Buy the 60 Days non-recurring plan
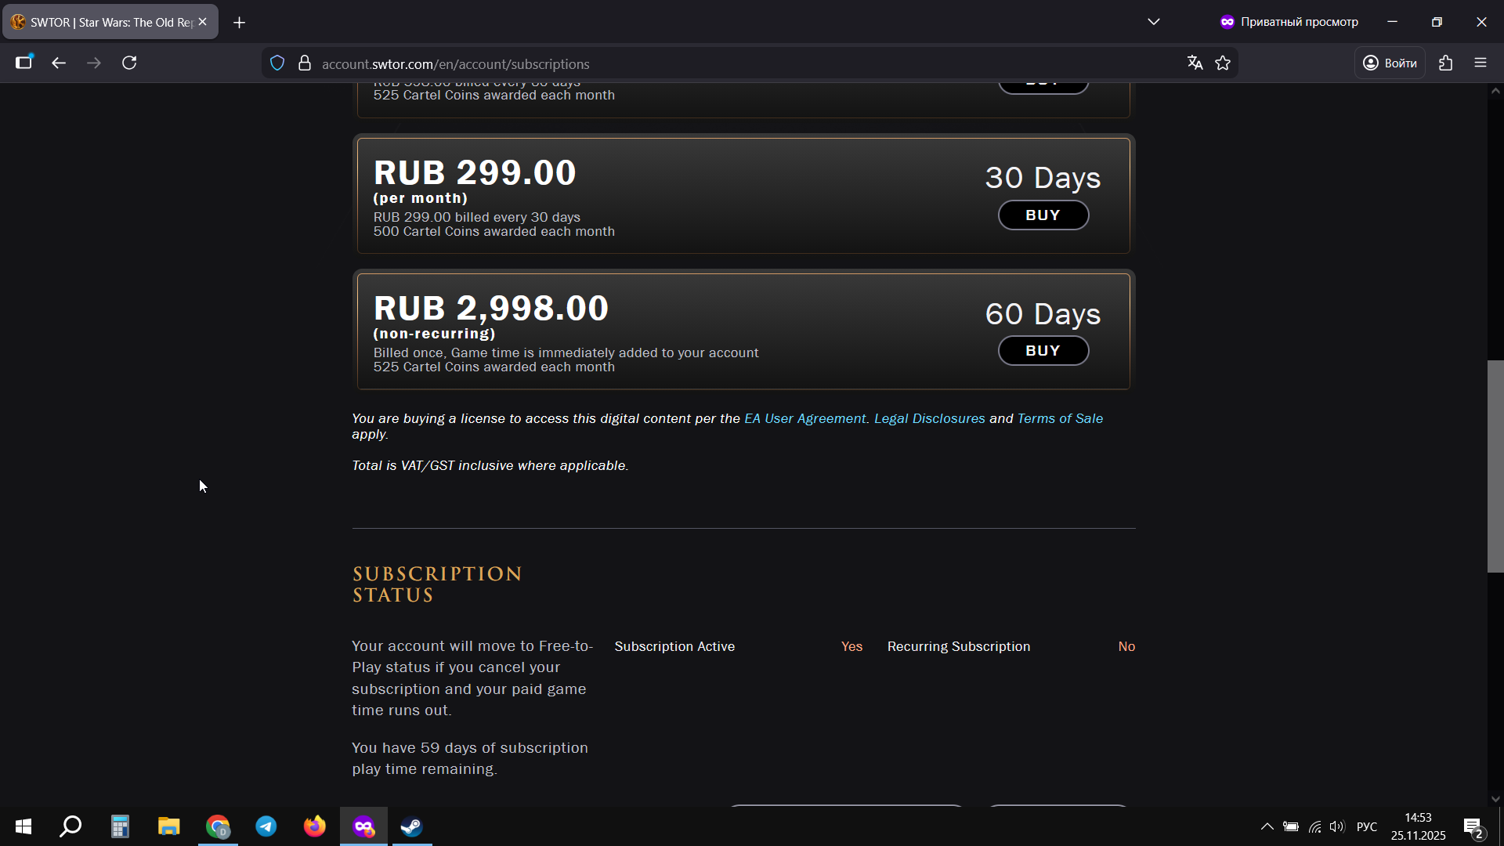The height and width of the screenshot is (846, 1504). click(1043, 351)
